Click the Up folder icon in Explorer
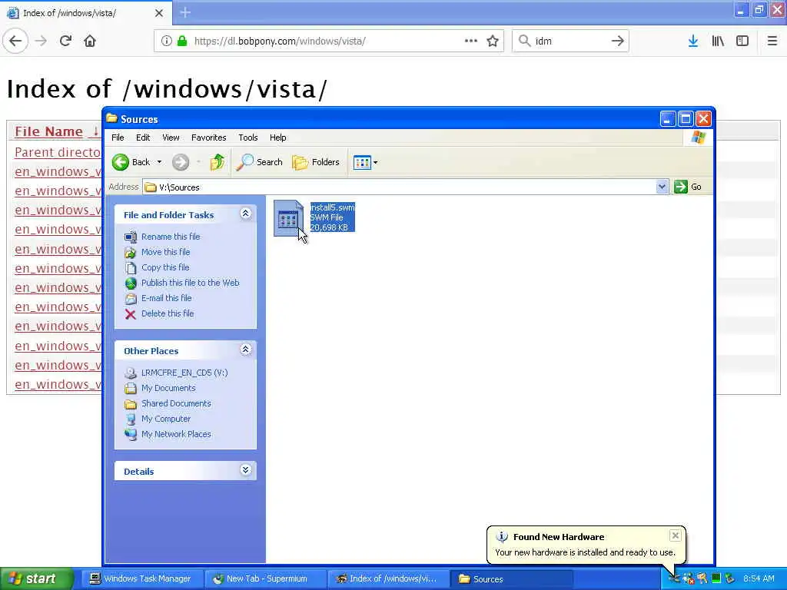The height and width of the screenshot is (590, 787). pos(217,162)
